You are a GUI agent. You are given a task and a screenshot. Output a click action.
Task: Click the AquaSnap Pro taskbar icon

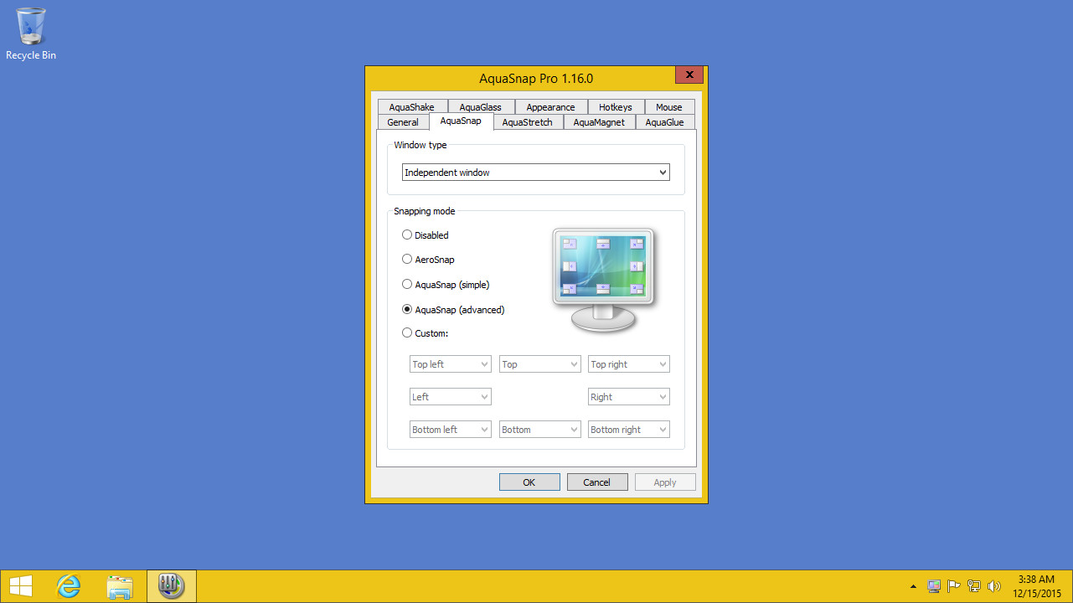pyautogui.click(x=171, y=585)
